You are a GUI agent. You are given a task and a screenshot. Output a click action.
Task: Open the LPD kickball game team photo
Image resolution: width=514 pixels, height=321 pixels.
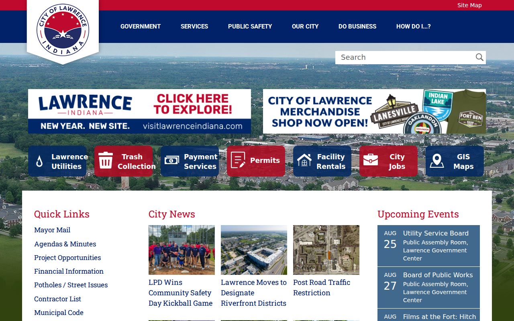tap(182, 250)
